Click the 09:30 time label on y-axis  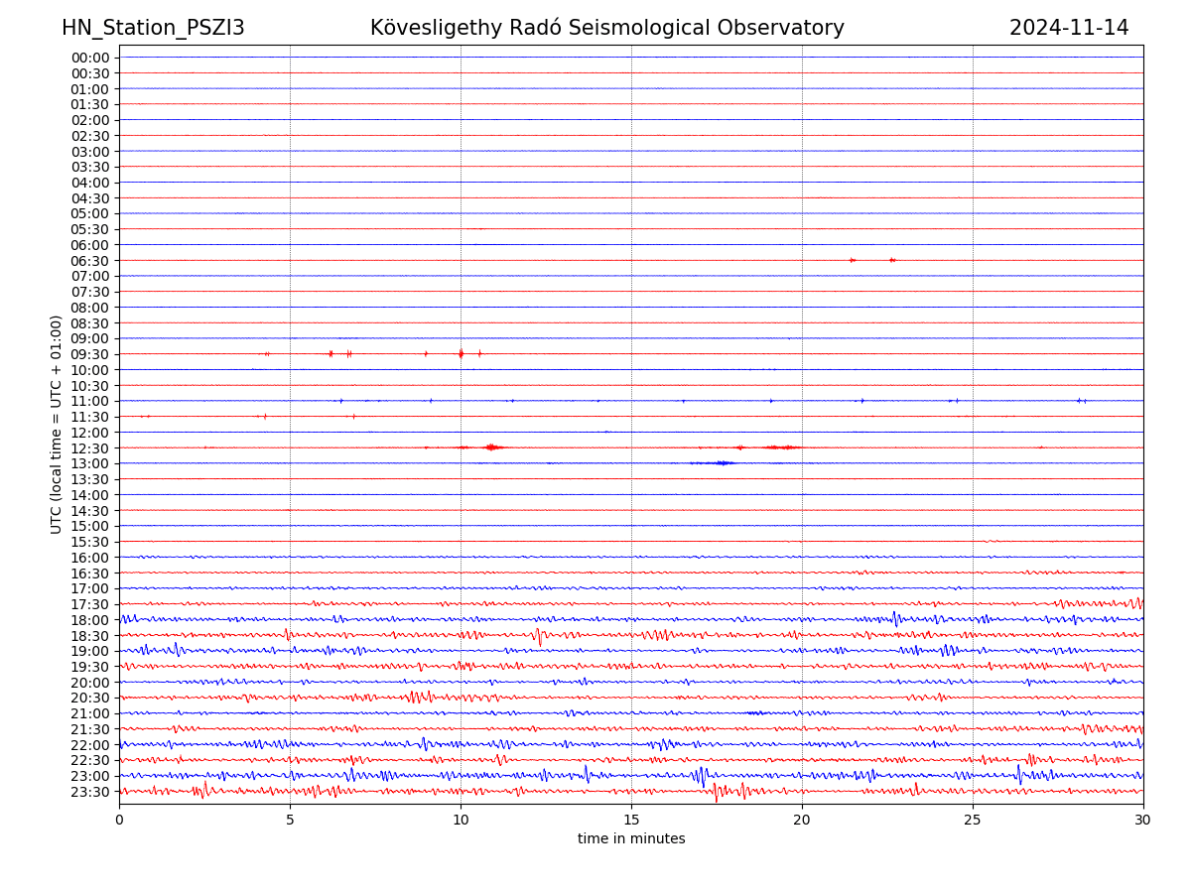coord(89,354)
